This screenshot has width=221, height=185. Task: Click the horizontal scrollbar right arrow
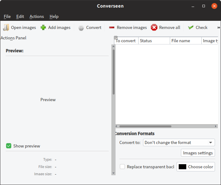tap(216, 126)
